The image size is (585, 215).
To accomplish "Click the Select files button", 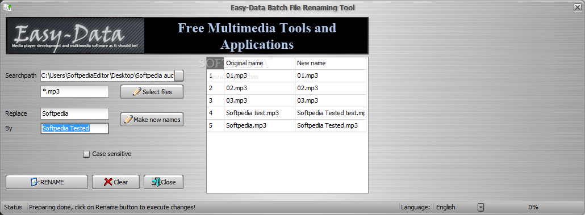I will 152,92.
